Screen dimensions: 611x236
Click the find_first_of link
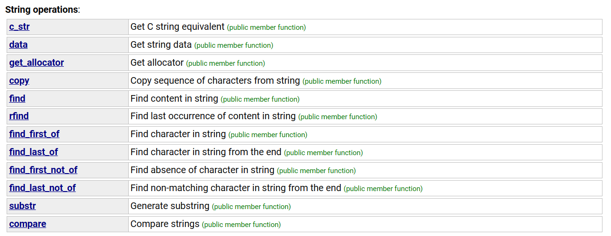point(34,134)
